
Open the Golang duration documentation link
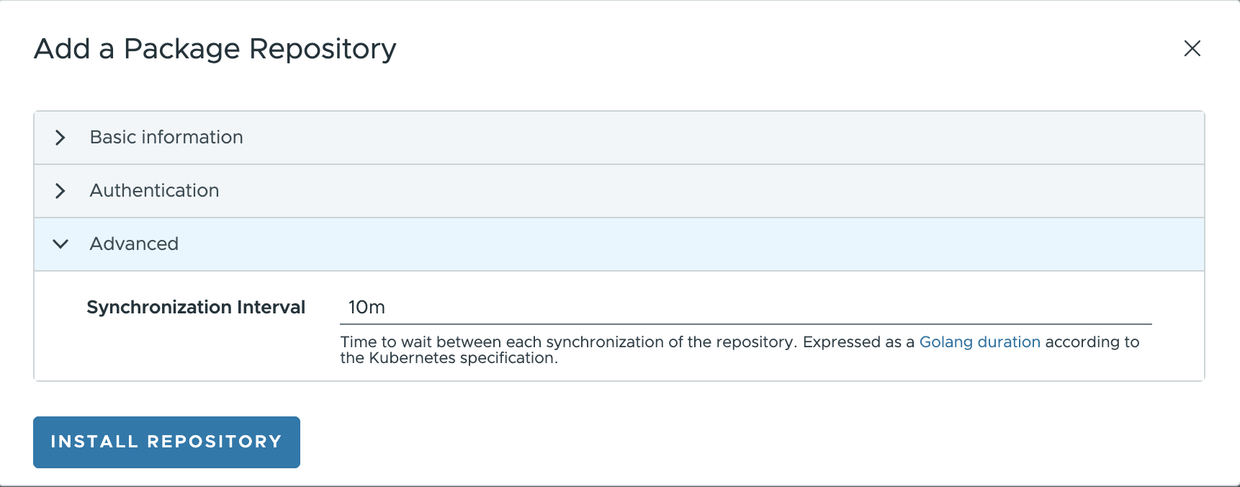(979, 342)
